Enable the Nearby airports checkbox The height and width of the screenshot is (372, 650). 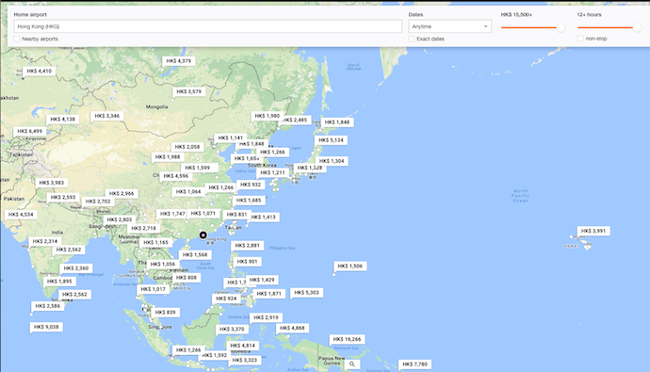click(x=17, y=39)
